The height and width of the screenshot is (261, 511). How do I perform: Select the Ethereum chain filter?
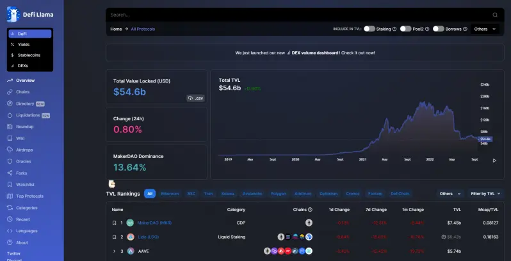click(x=170, y=194)
